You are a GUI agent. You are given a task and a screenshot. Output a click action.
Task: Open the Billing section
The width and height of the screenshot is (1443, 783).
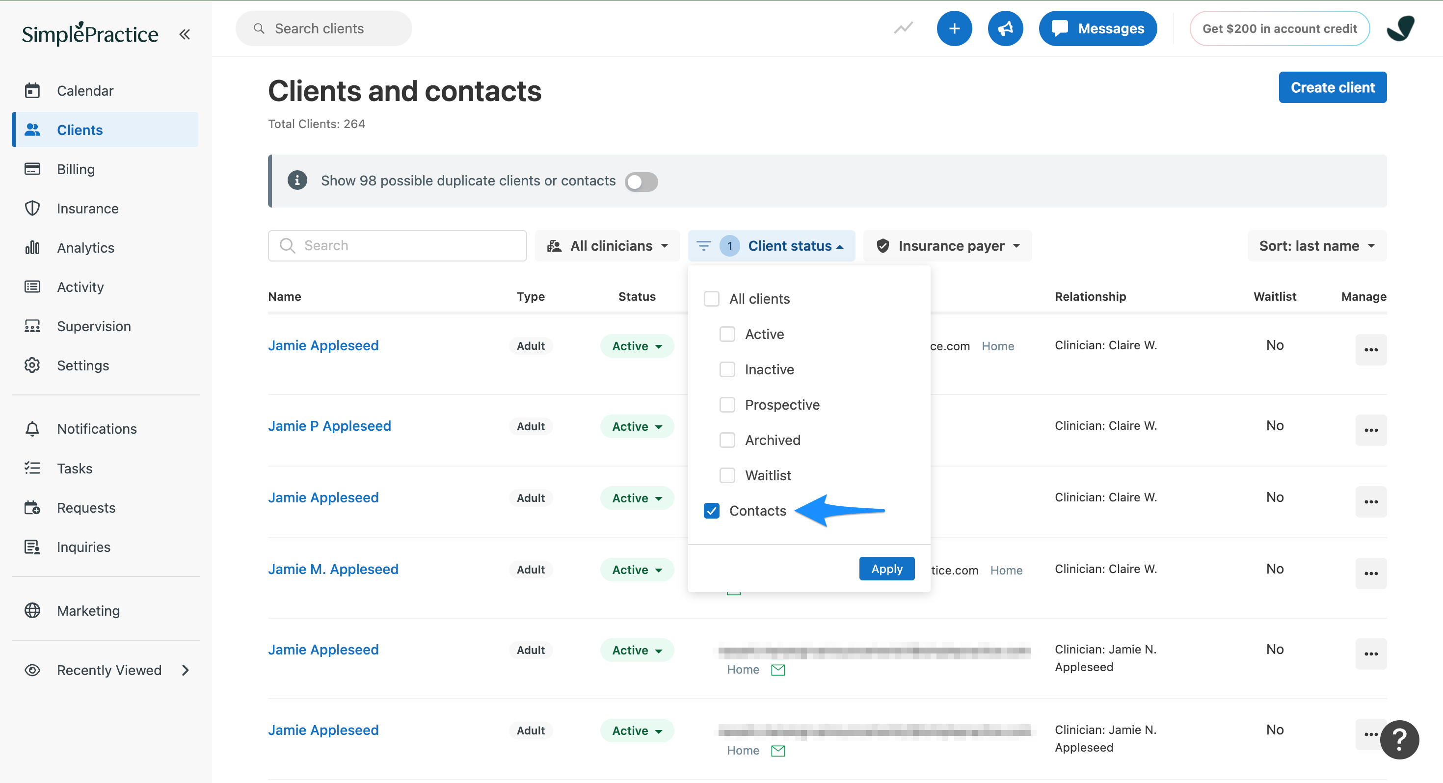106,169
